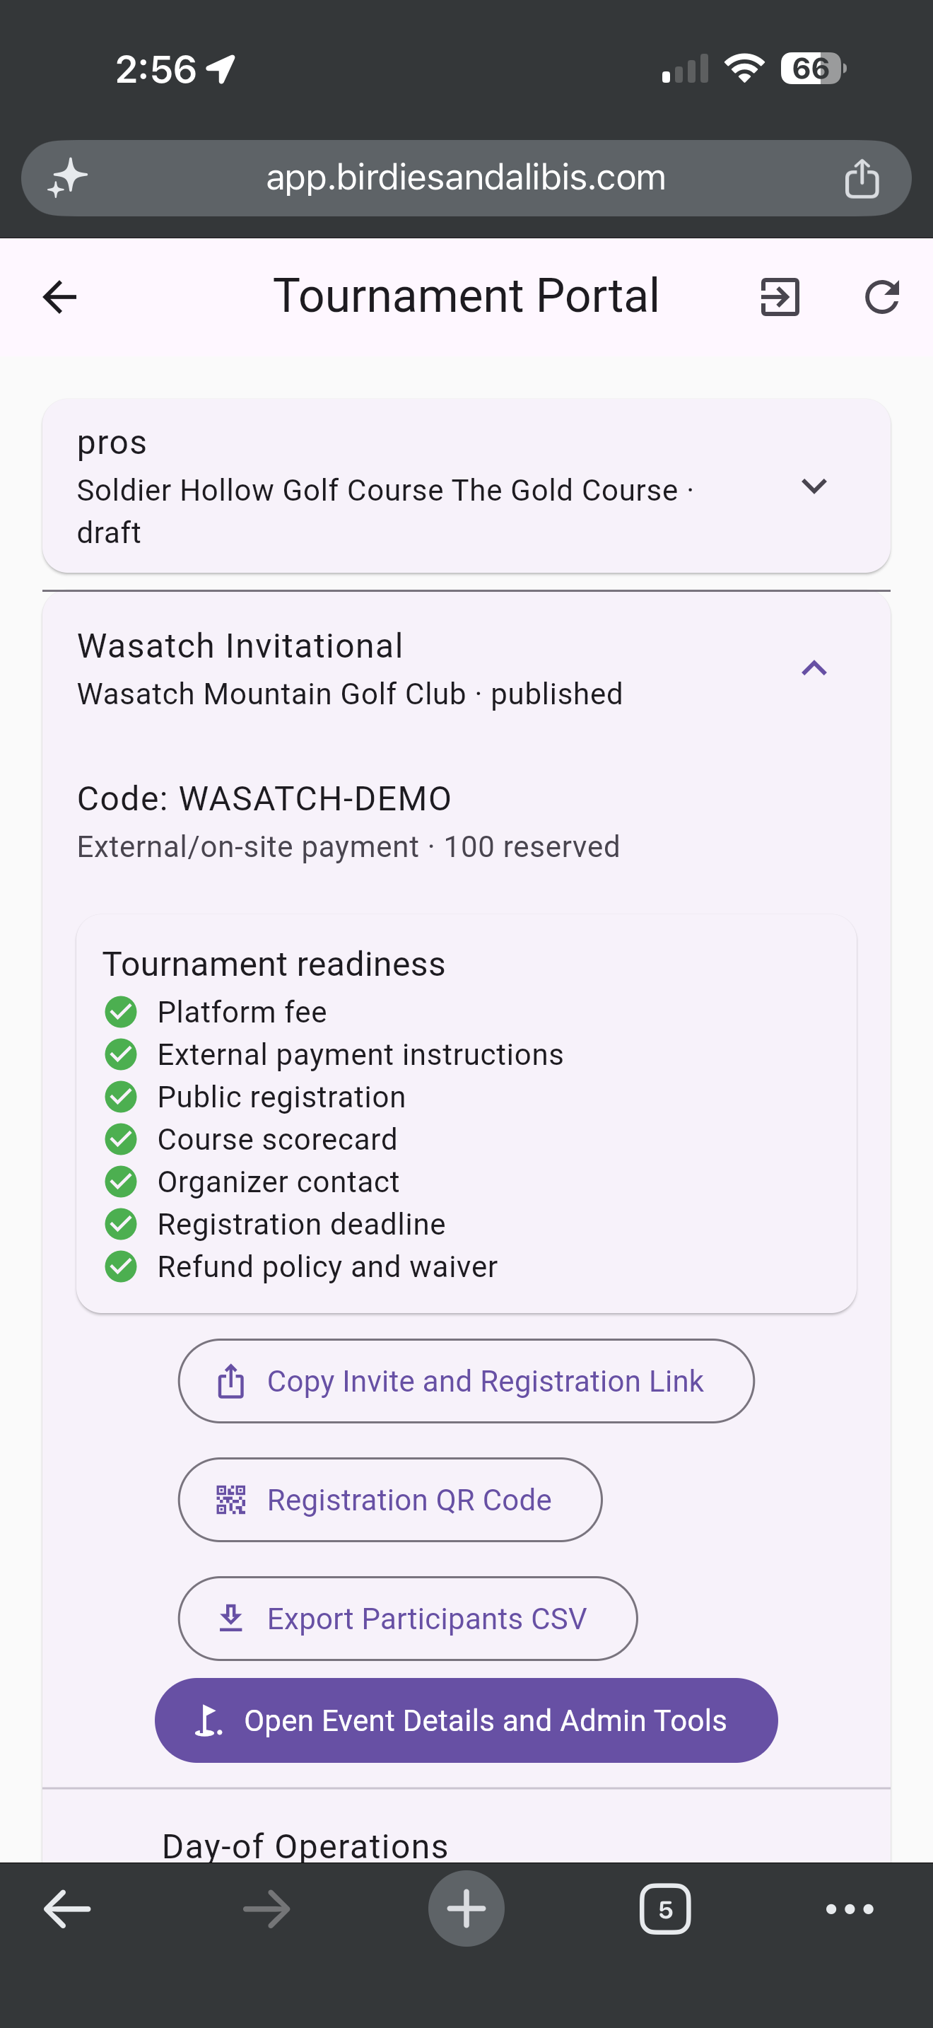Go back using the browser bottom back arrow
This screenshot has height=2028, width=933.
click(67, 1908)
